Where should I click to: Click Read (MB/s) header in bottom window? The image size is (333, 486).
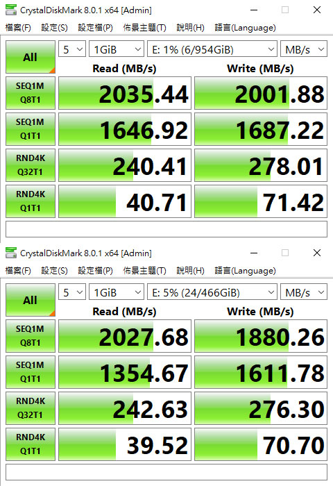pyautogui.click(x=124, y=311)
